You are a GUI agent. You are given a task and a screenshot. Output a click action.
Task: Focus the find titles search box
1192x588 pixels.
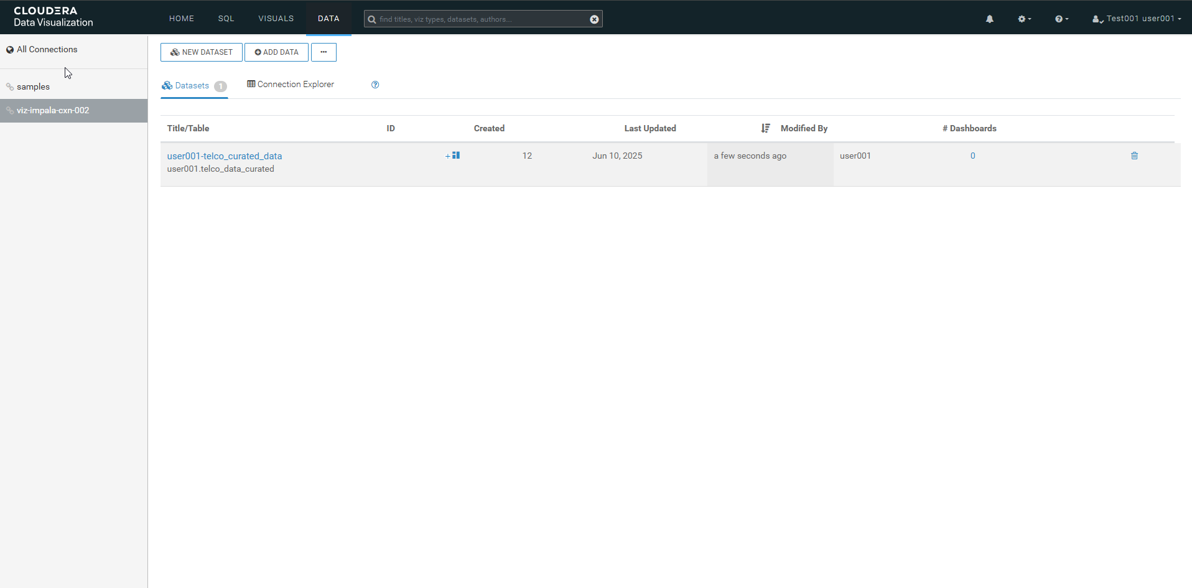coord(483,19)
